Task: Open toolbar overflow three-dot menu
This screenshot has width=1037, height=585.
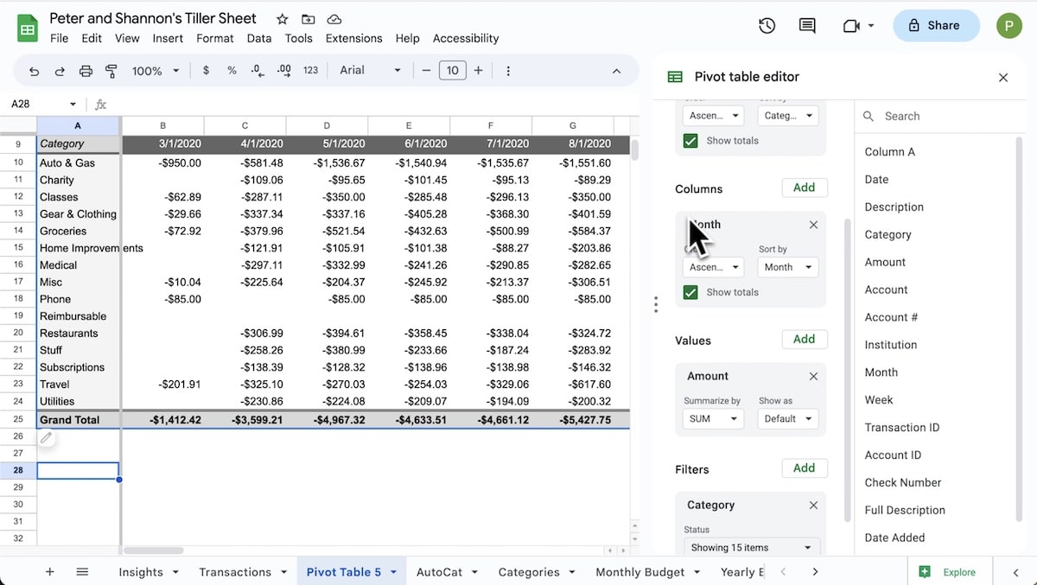Action: click(x=508, y=71)
